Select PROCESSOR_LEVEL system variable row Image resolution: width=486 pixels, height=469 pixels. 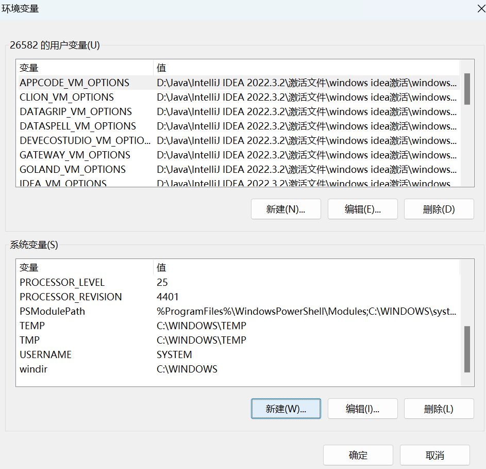pos(62,282)
